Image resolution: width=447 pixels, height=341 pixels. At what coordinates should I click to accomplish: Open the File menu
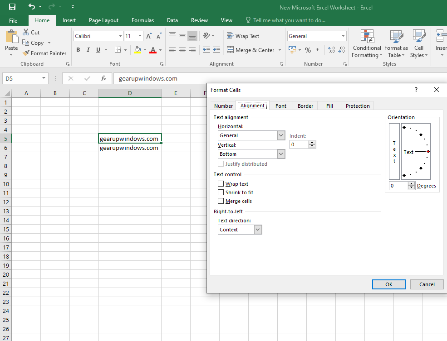point(13,20)
